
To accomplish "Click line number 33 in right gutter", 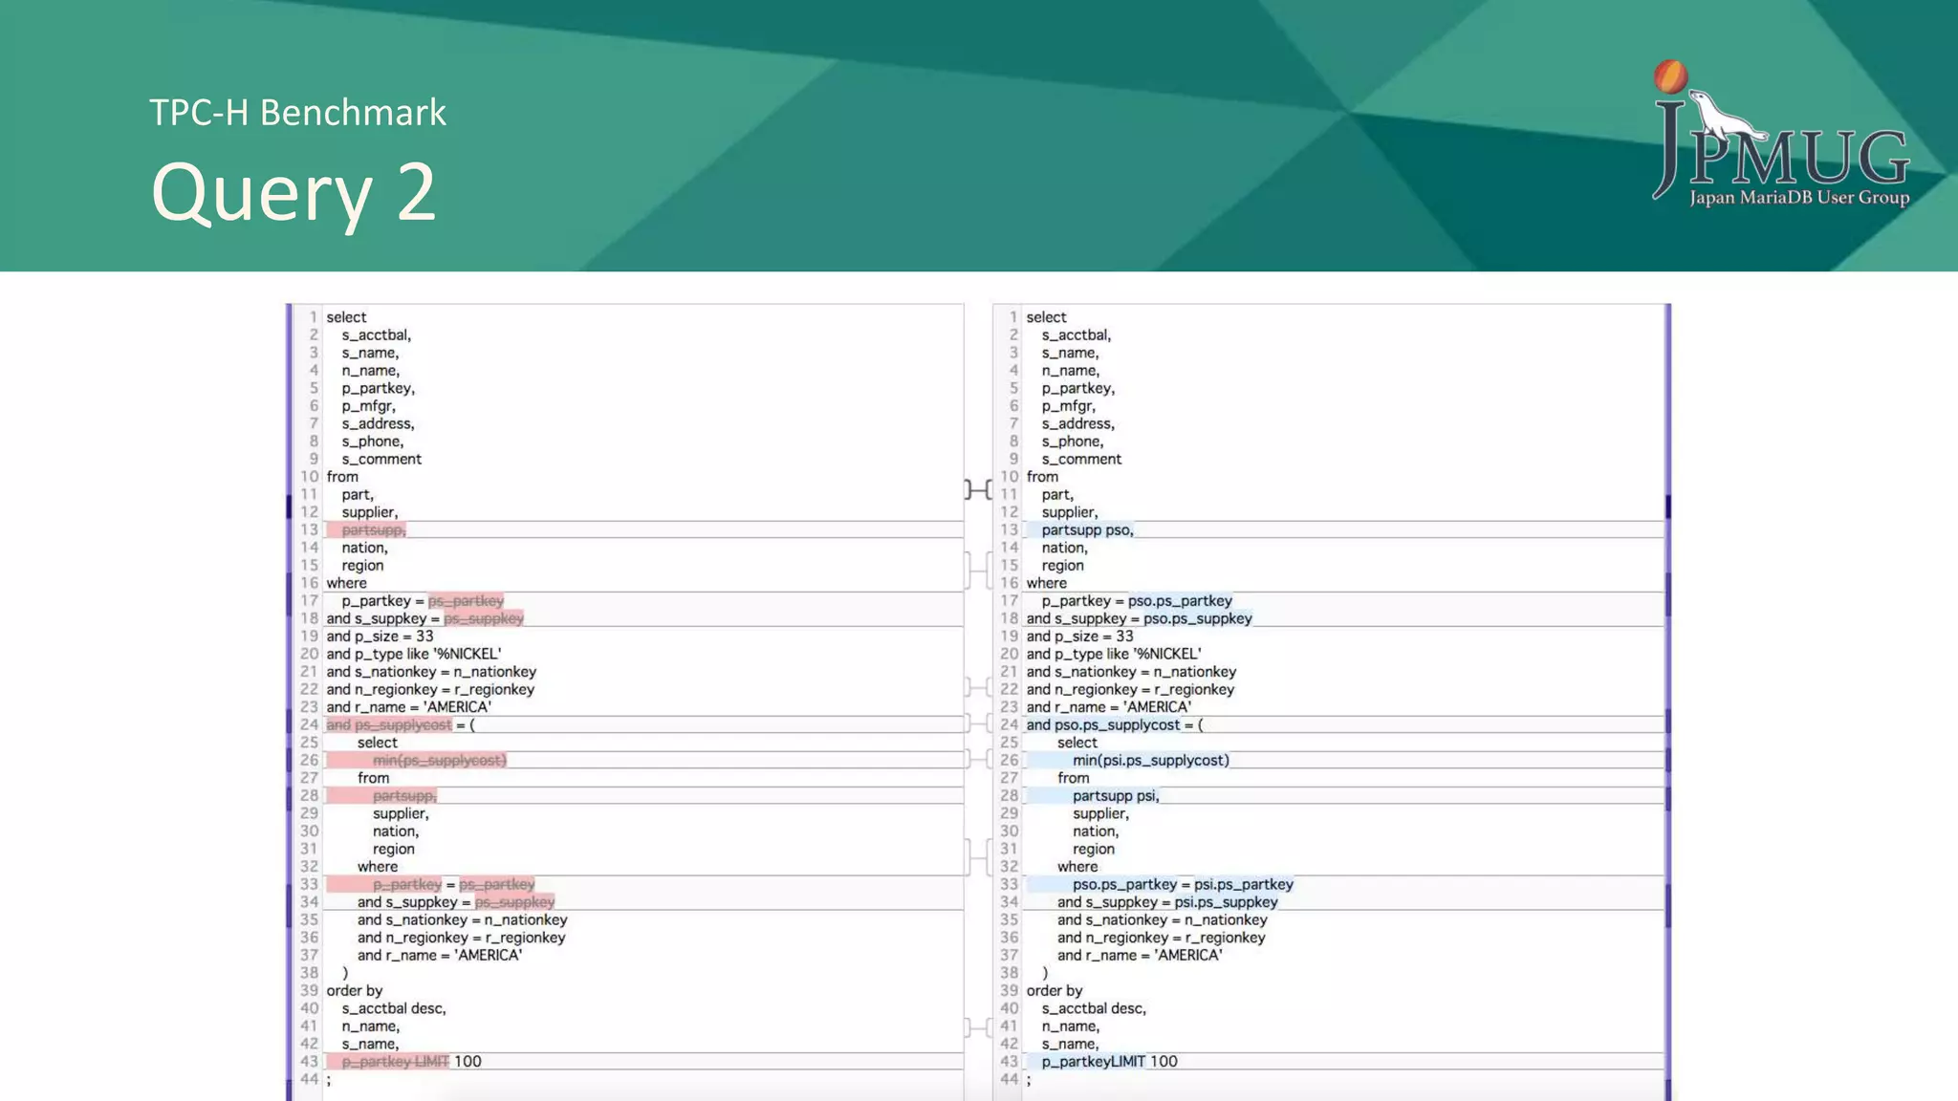I will point(1009,884).
